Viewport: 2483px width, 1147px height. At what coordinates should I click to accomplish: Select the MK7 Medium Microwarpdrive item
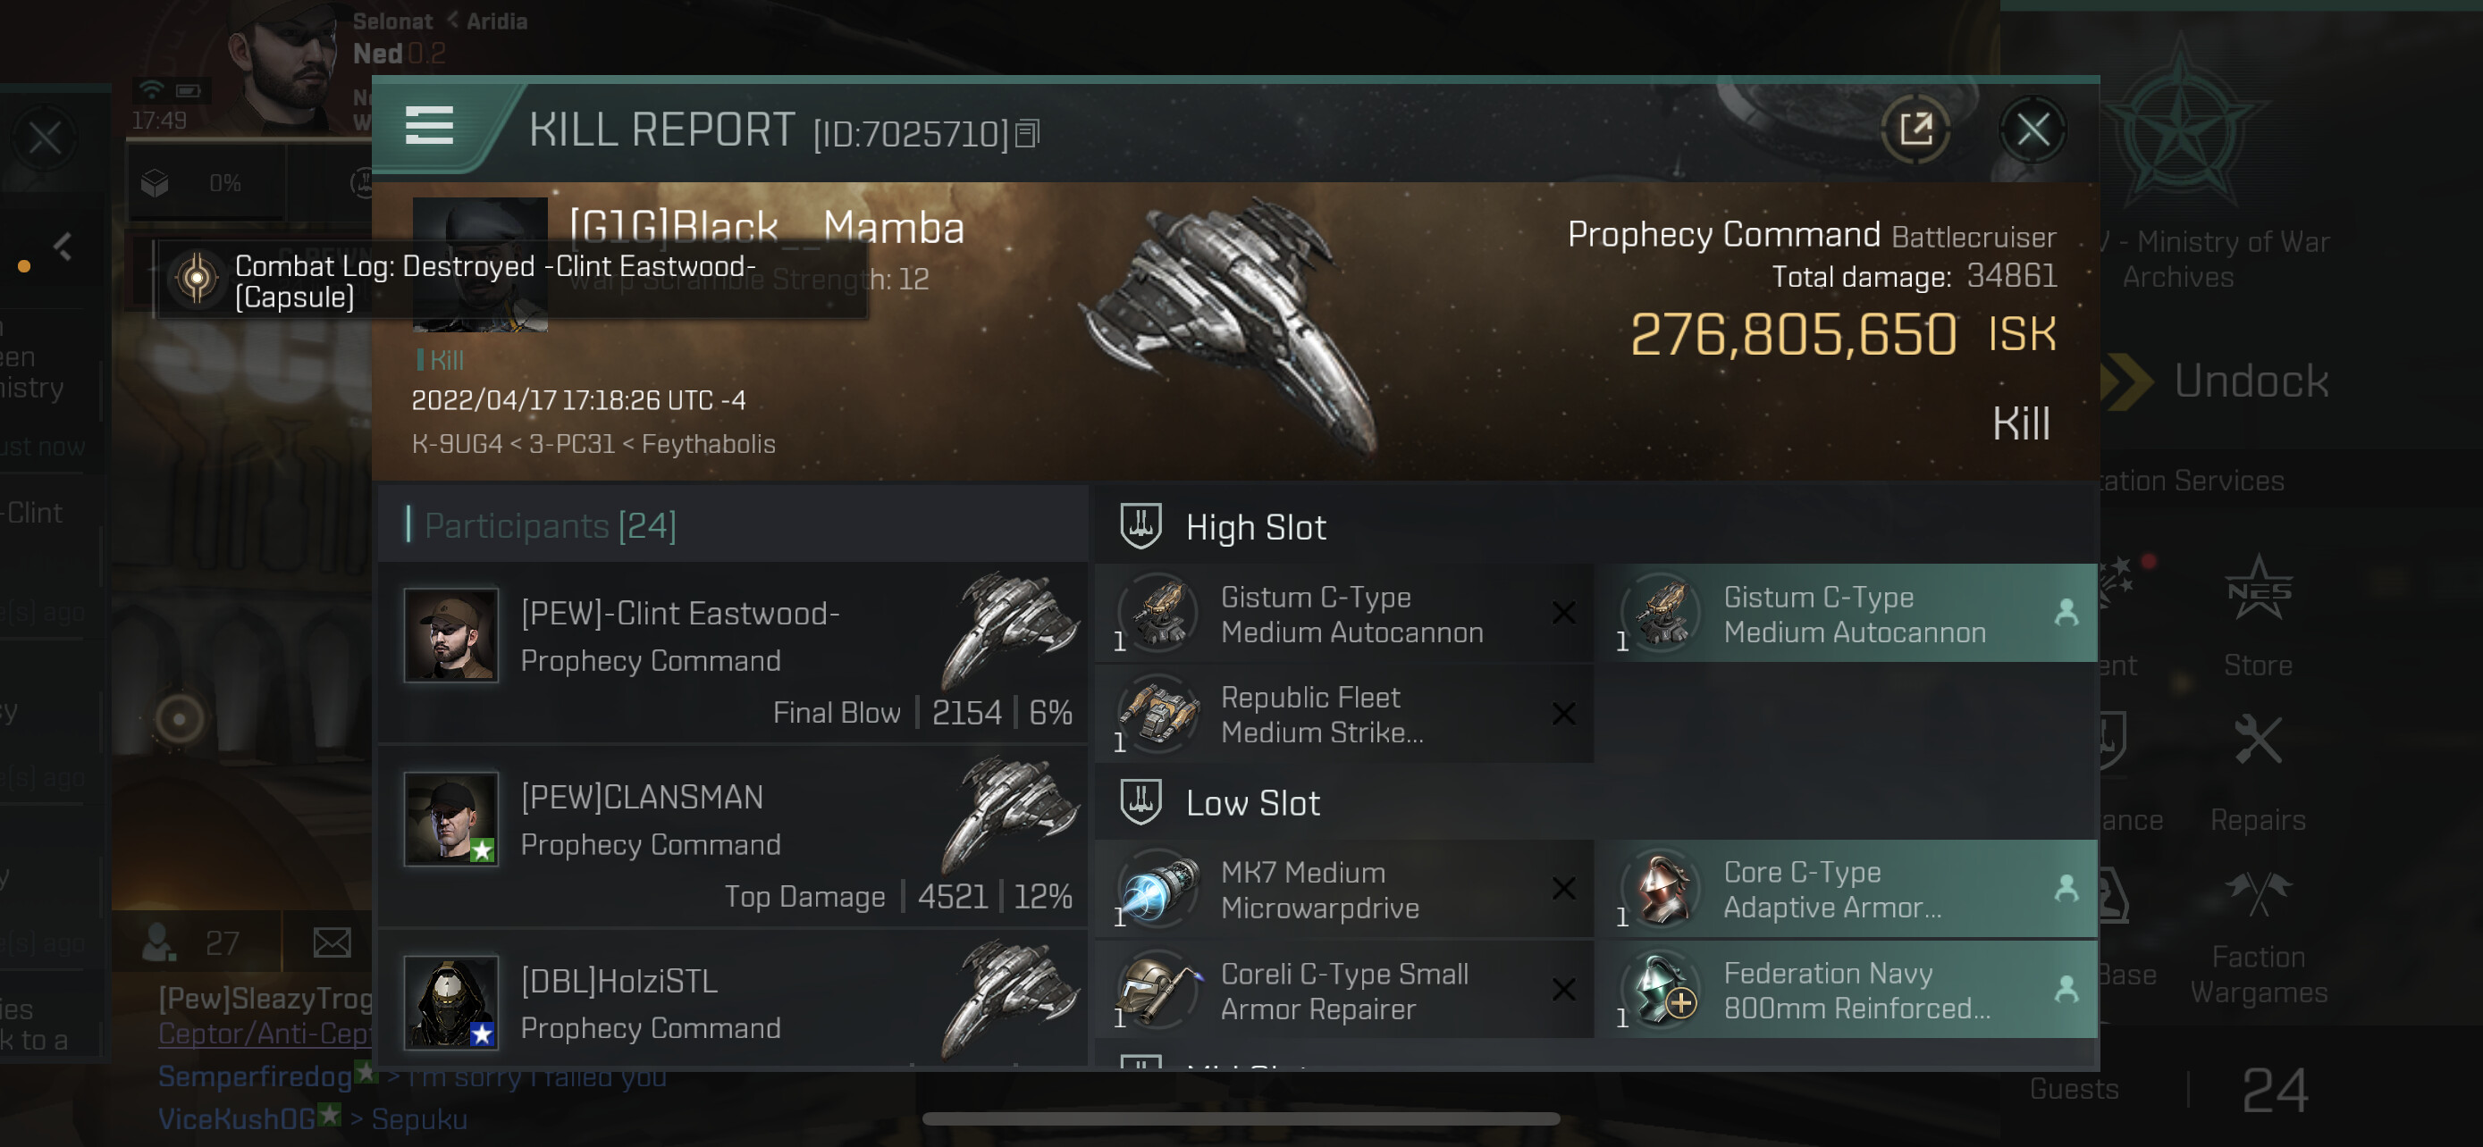(1343, 890)
